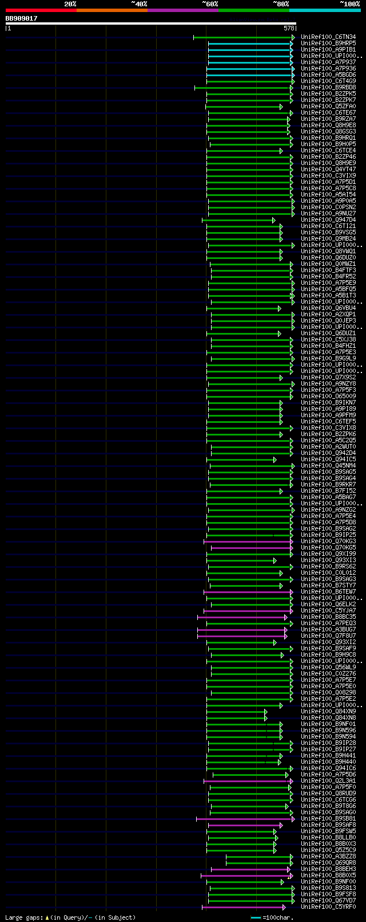Screen dimensions: 366x922
Task: Click the UniRef100_B9IP25 label
Action: pos(328,535)
